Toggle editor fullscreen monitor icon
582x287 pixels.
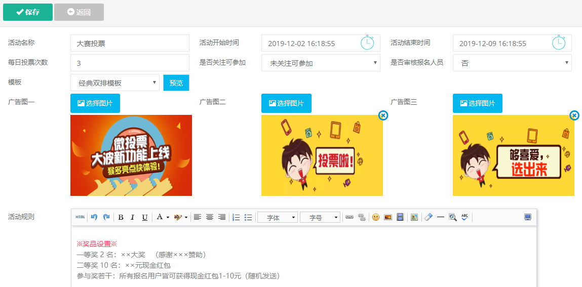coord(527,217)
